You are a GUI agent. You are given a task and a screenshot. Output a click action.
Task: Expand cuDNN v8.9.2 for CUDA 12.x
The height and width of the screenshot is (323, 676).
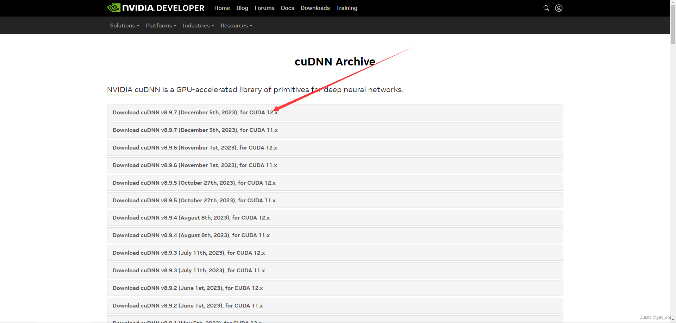(x=335, y=288)
